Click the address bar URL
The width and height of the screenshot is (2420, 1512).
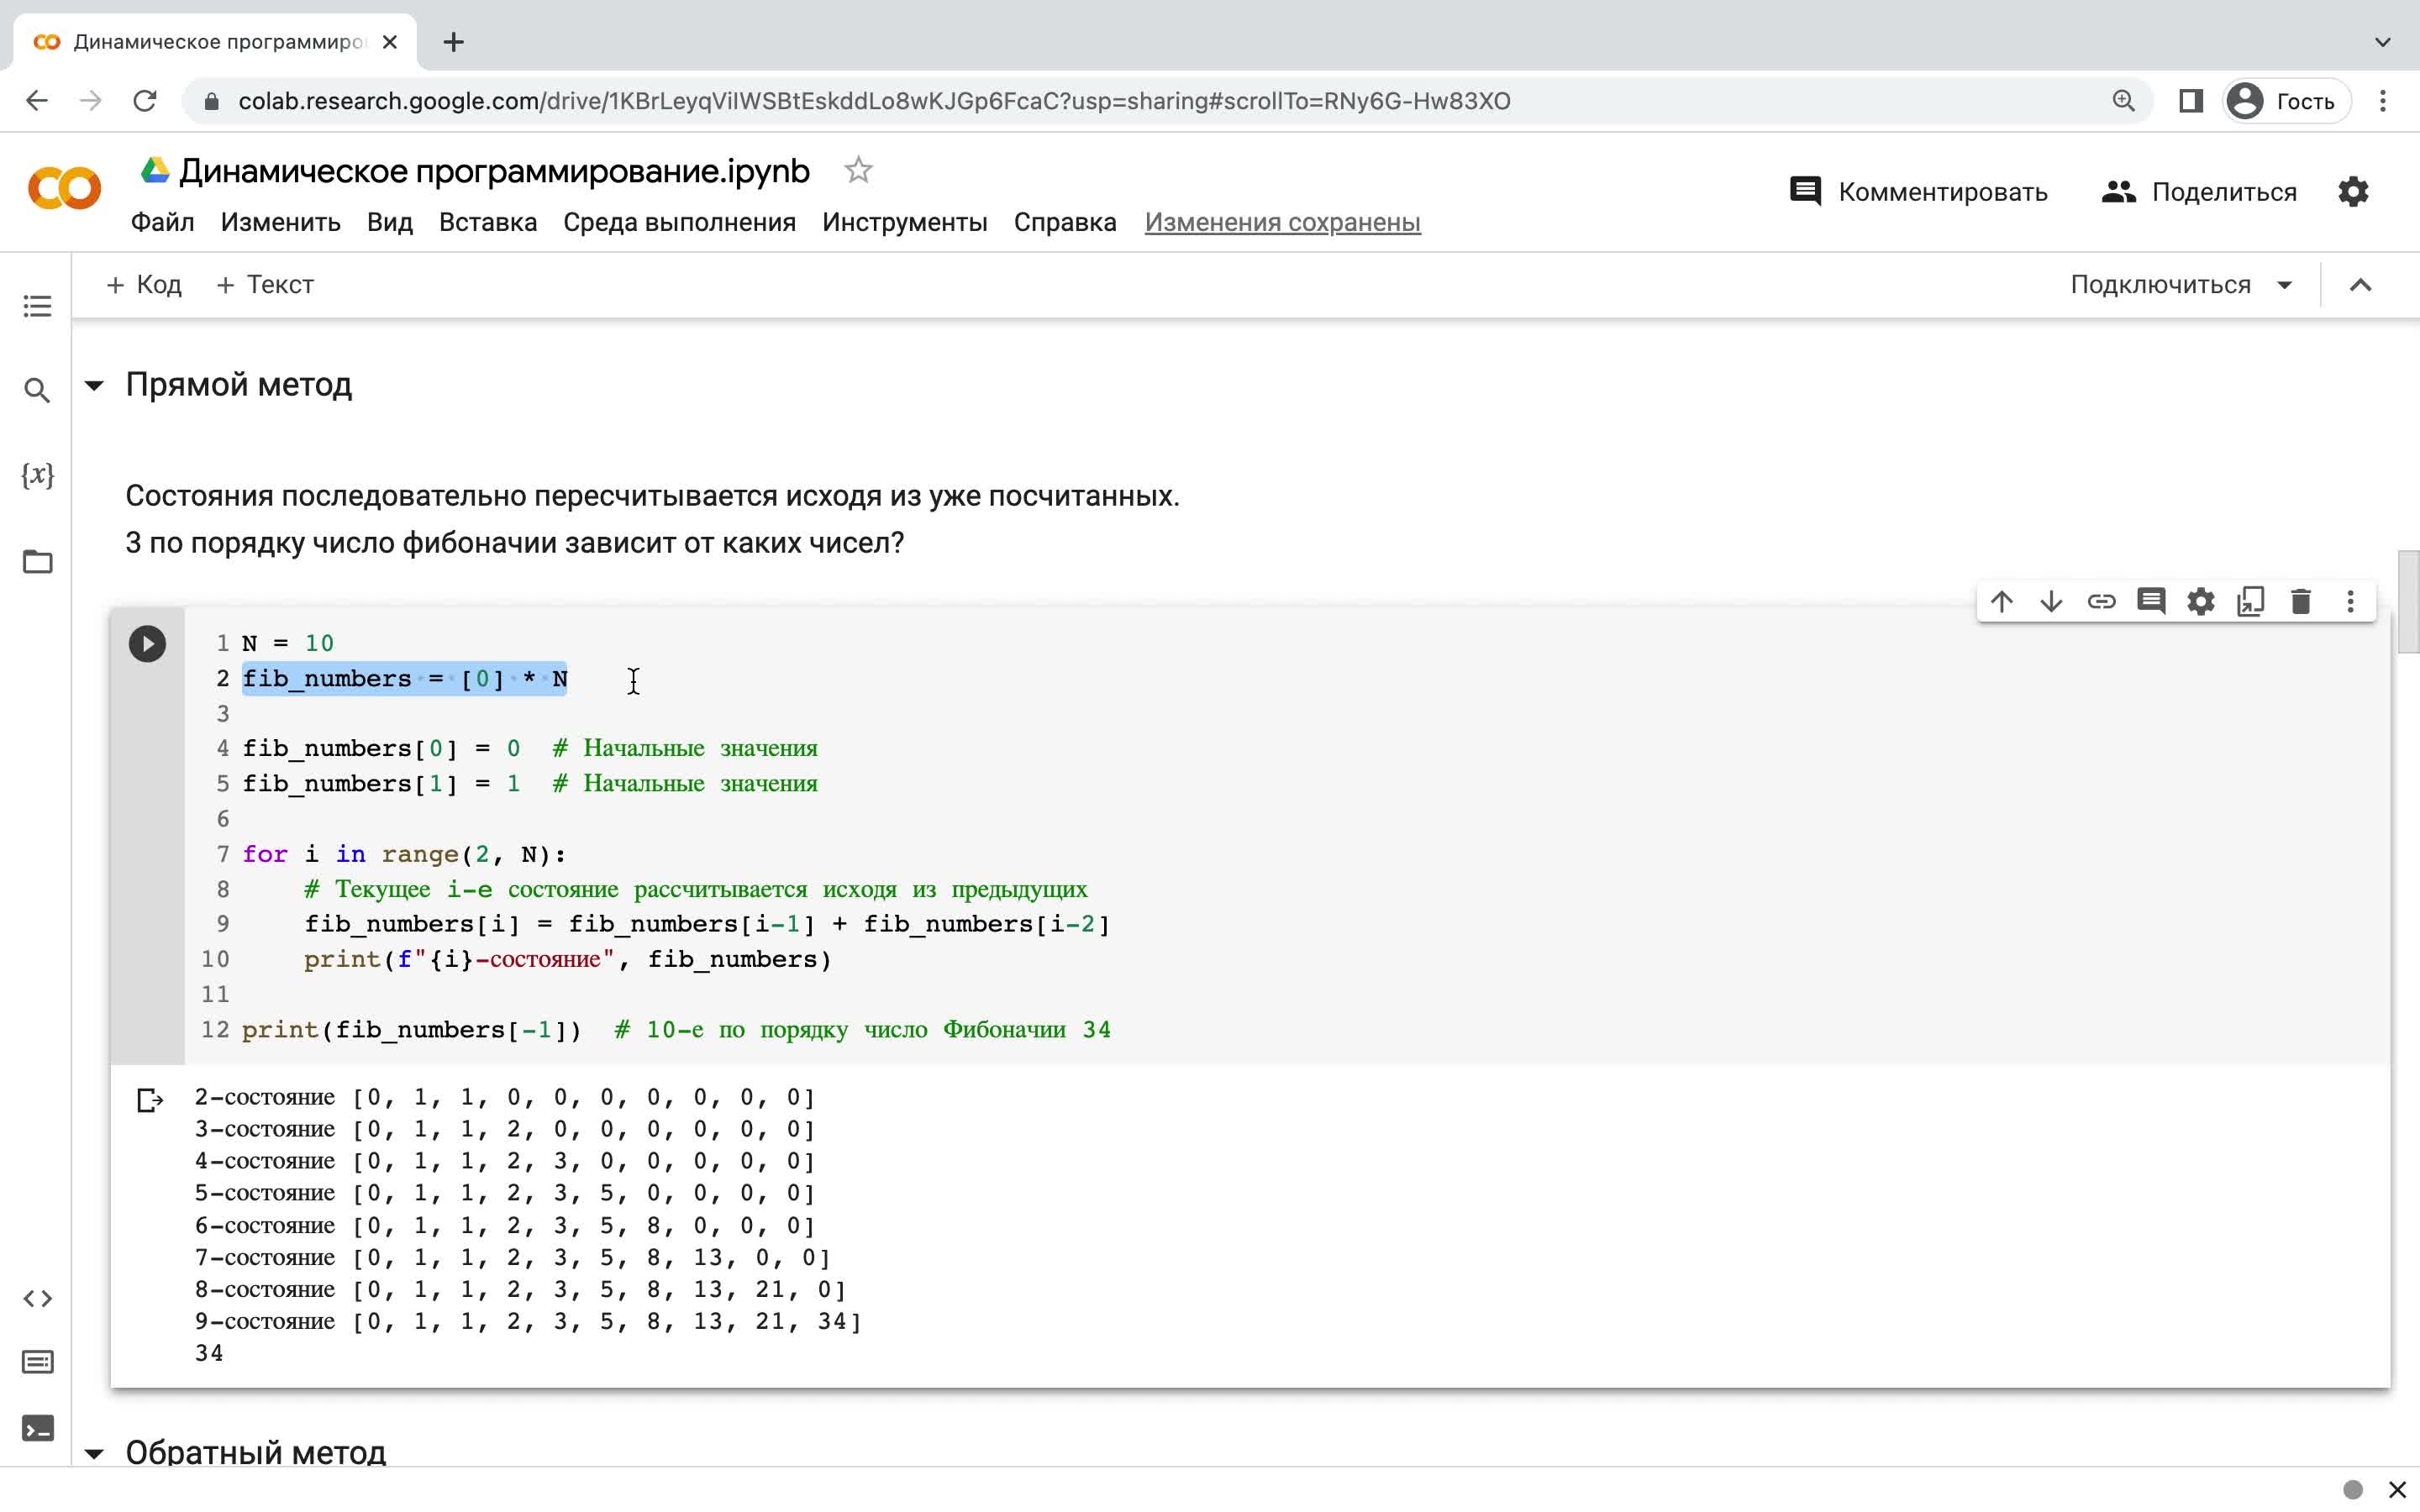click(x=874, y=101)
